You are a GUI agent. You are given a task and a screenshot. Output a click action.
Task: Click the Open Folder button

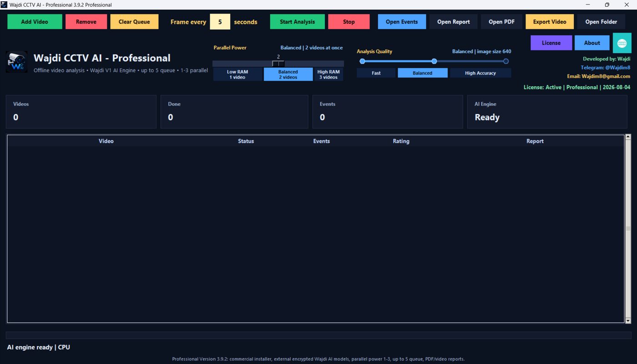click(601, 22)
